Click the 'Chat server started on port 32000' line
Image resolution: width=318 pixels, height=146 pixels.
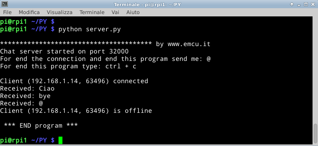coord(64,52)
